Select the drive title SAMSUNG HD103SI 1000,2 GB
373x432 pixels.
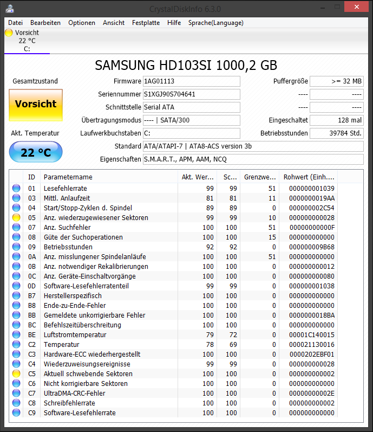click(186, 65)
